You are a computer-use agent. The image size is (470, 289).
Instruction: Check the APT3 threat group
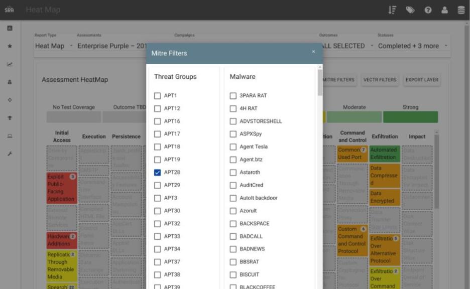coord(157,198)
